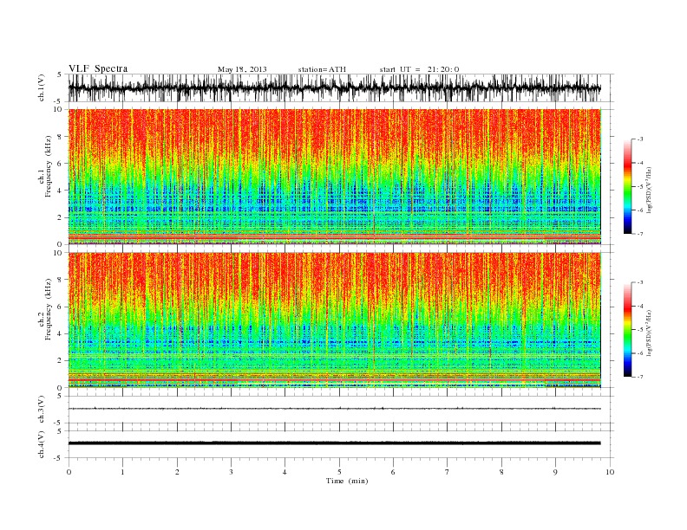Click the "start UT = 21:20:0" header text
Screen dimensions: 687x530
tap(419, 69)
